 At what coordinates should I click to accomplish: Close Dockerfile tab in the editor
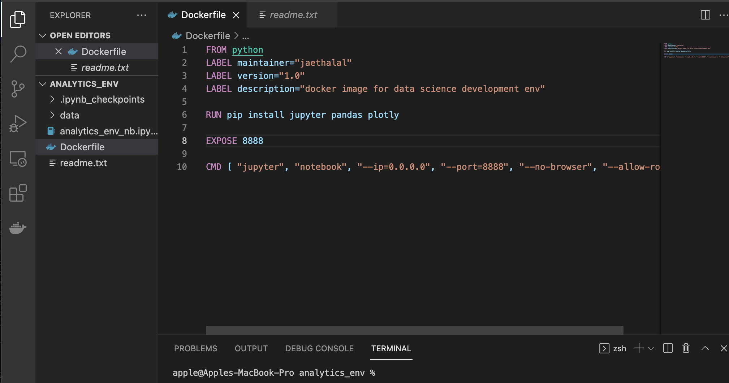coord(236,15)
